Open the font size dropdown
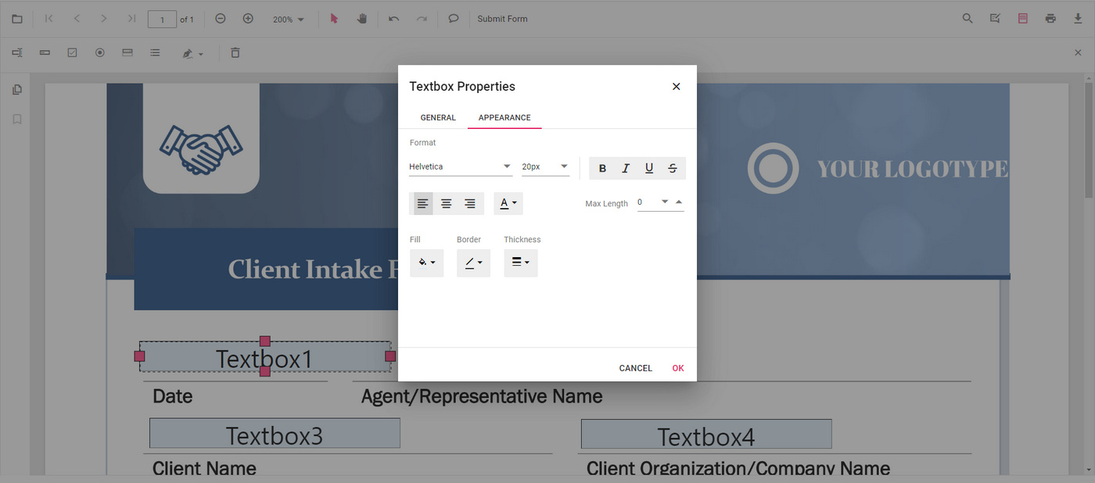1095x483 pixels. point(544,166)
